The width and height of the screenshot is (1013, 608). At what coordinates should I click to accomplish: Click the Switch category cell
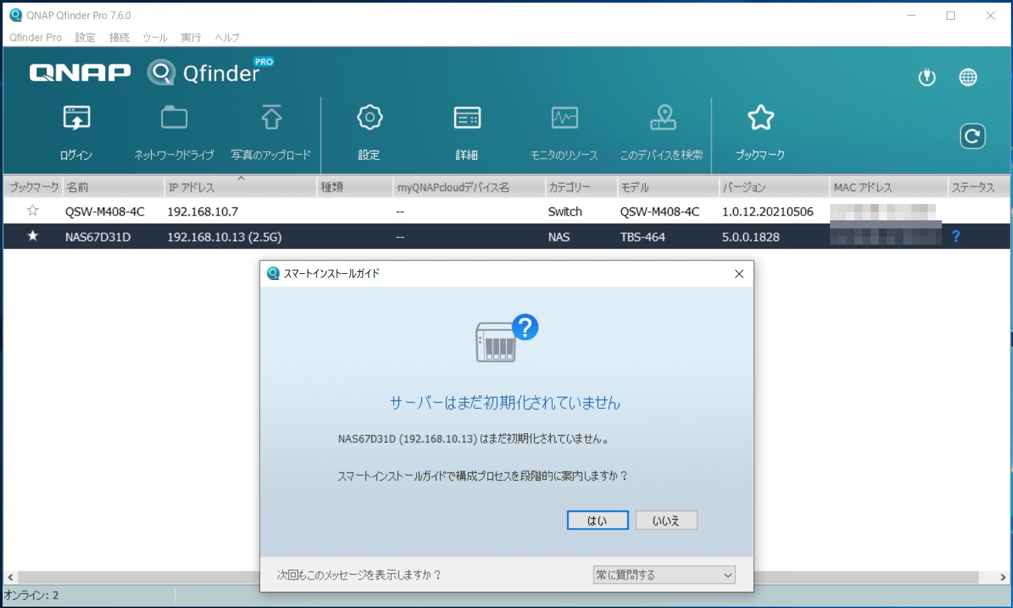(565, 211)
